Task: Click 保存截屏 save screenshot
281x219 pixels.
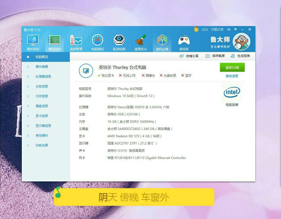Action: 215,56
